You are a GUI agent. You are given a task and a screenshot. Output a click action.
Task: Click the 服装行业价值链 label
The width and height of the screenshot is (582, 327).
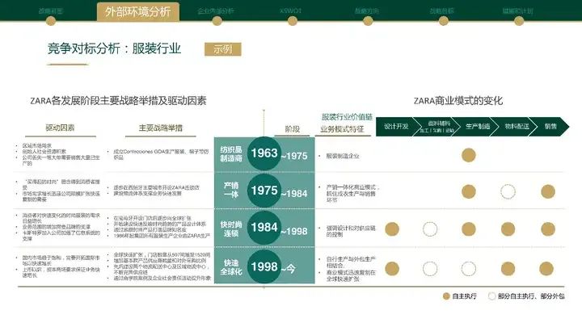[347, 117]
